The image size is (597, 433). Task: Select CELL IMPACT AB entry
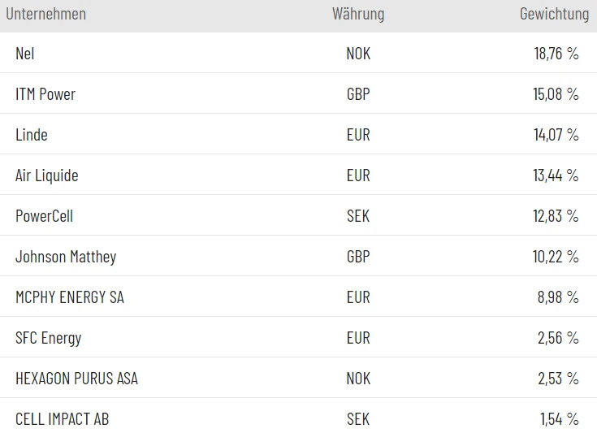62,419
